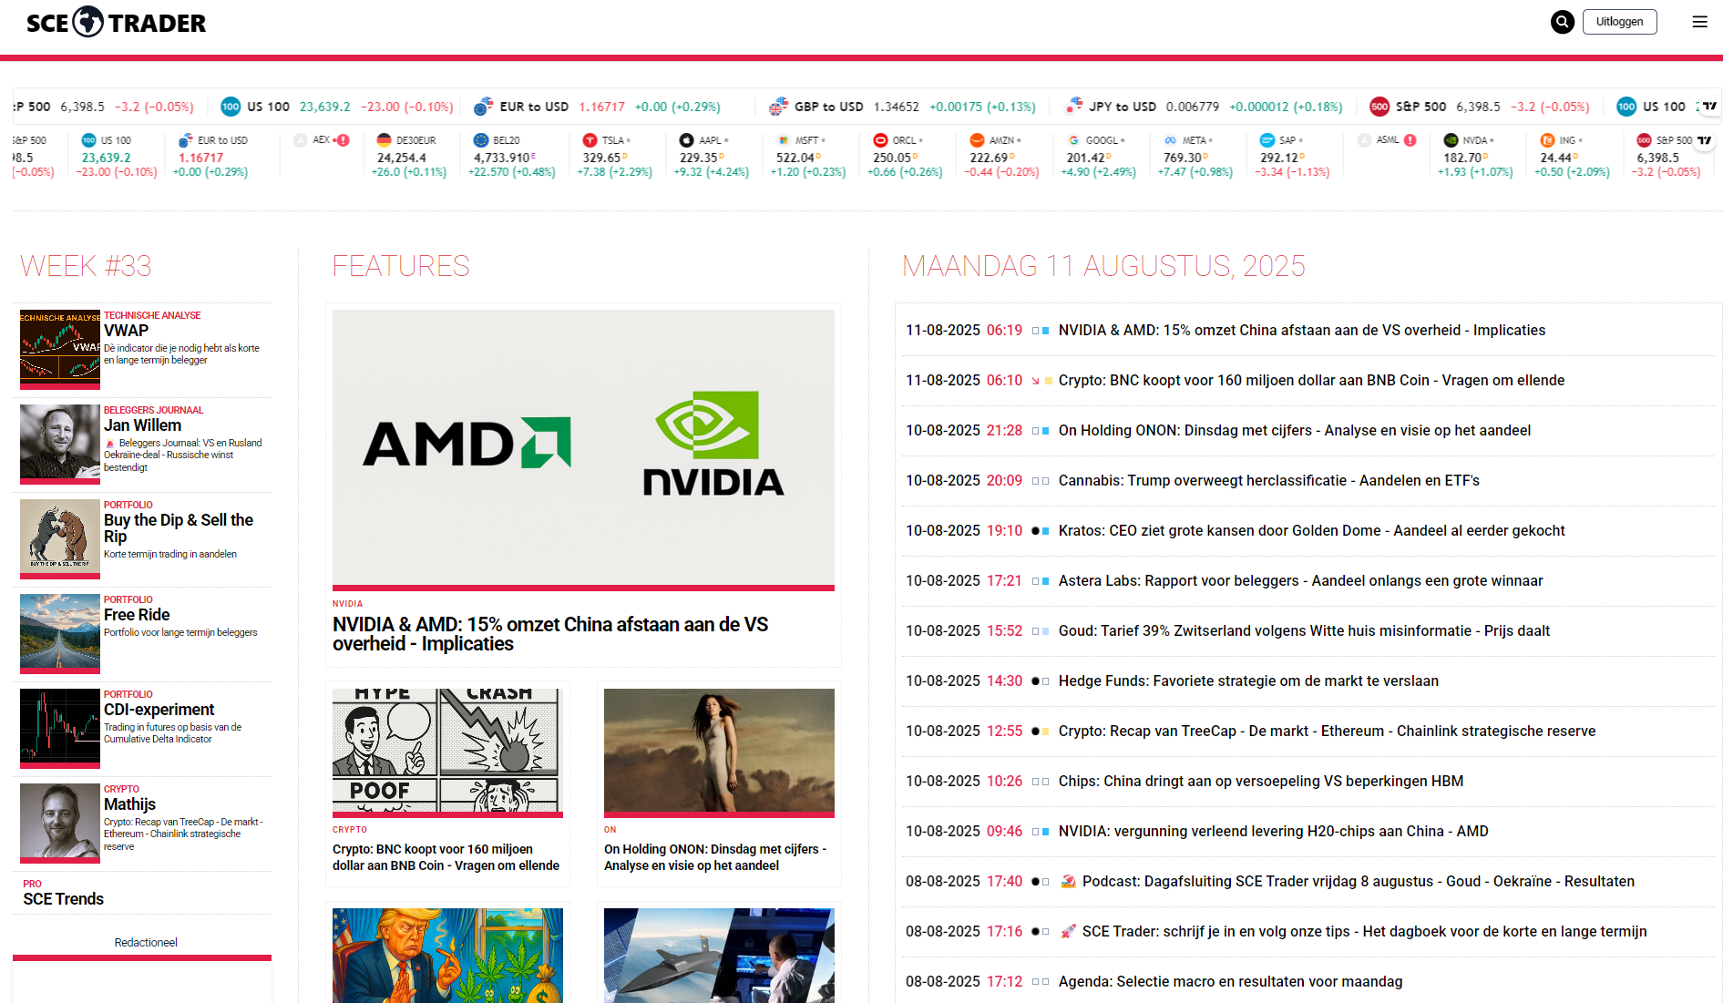
Task: Open the 21:28 On Holding list headline
Action: 1295,431
